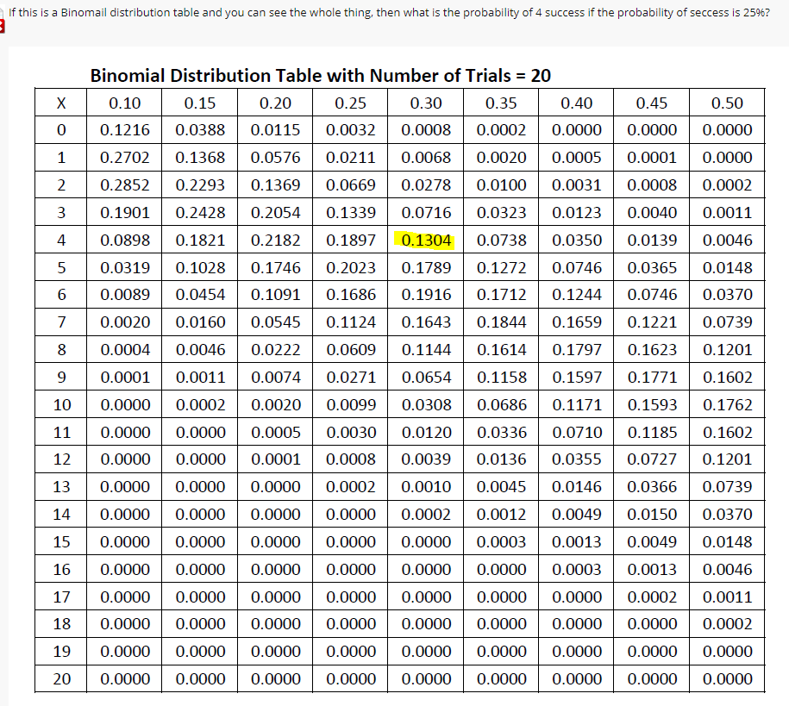Select the column header 0.50
789x706 pixels.
pyautogui.click(x=728, y=103)
